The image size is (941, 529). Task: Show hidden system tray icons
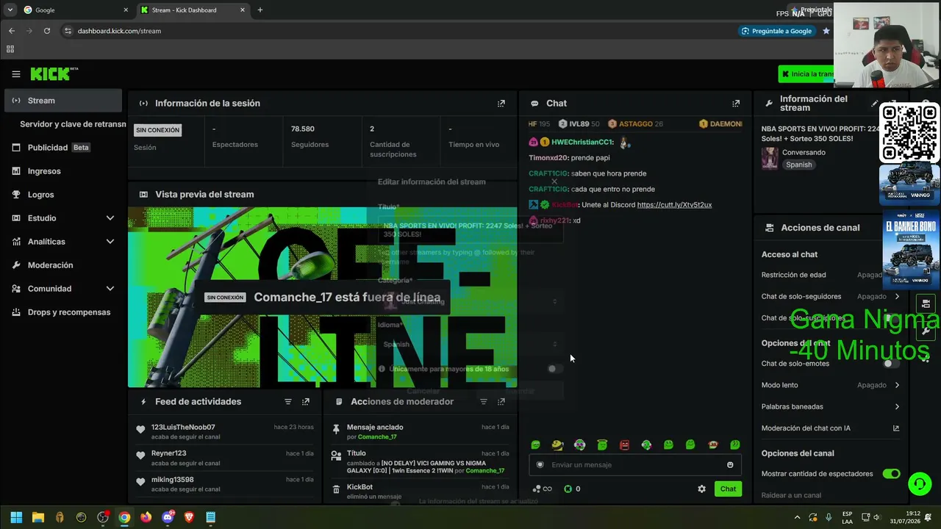pos(797,517)
